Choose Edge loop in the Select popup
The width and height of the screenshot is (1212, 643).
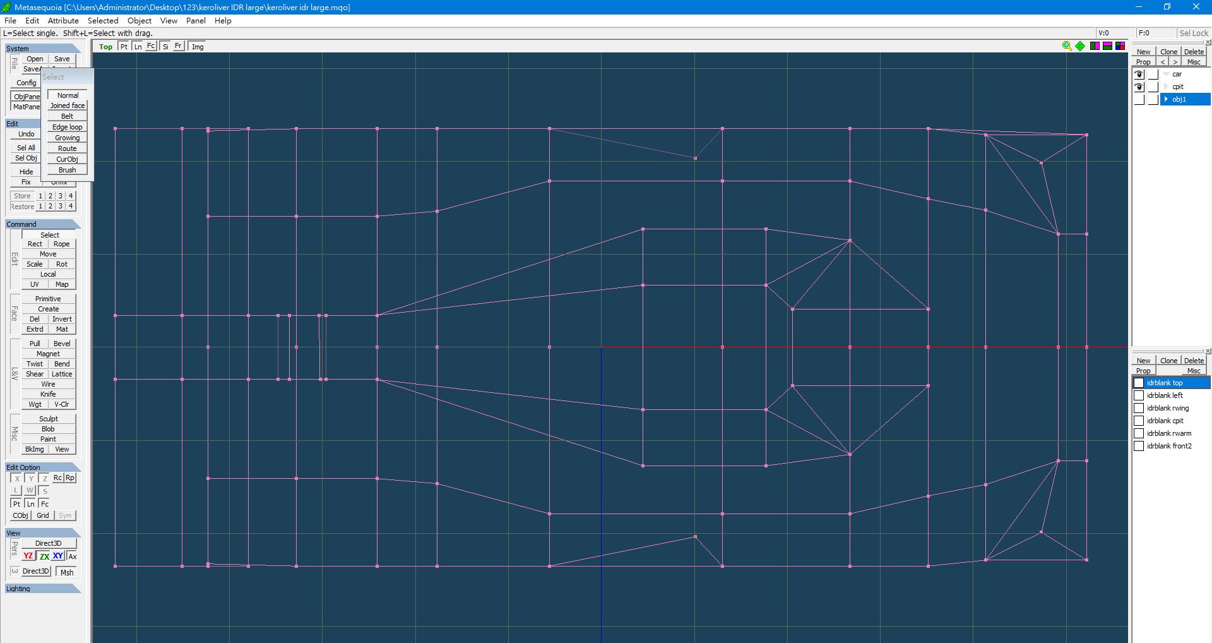coord(68,128)
